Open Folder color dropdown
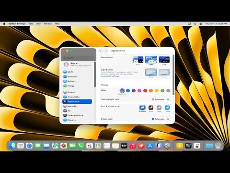The image size is (230, 173). [x=161, y=119]
